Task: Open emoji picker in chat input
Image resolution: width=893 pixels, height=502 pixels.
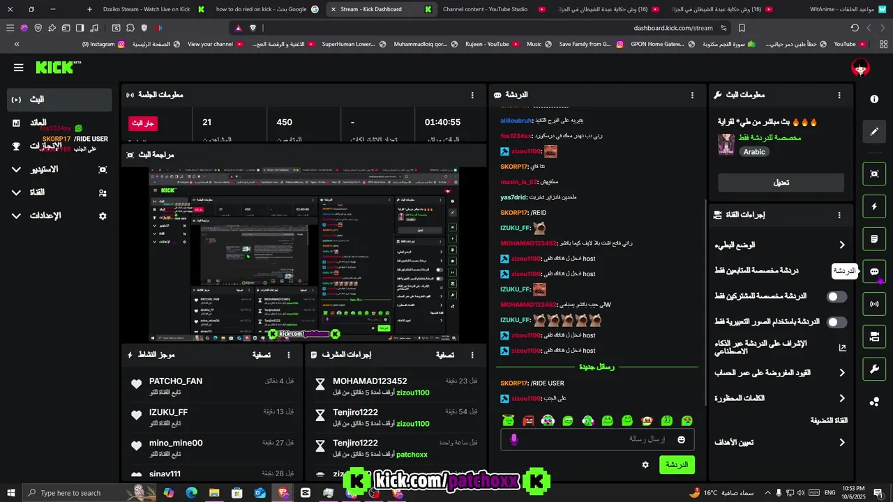Action: pos(681,439)
